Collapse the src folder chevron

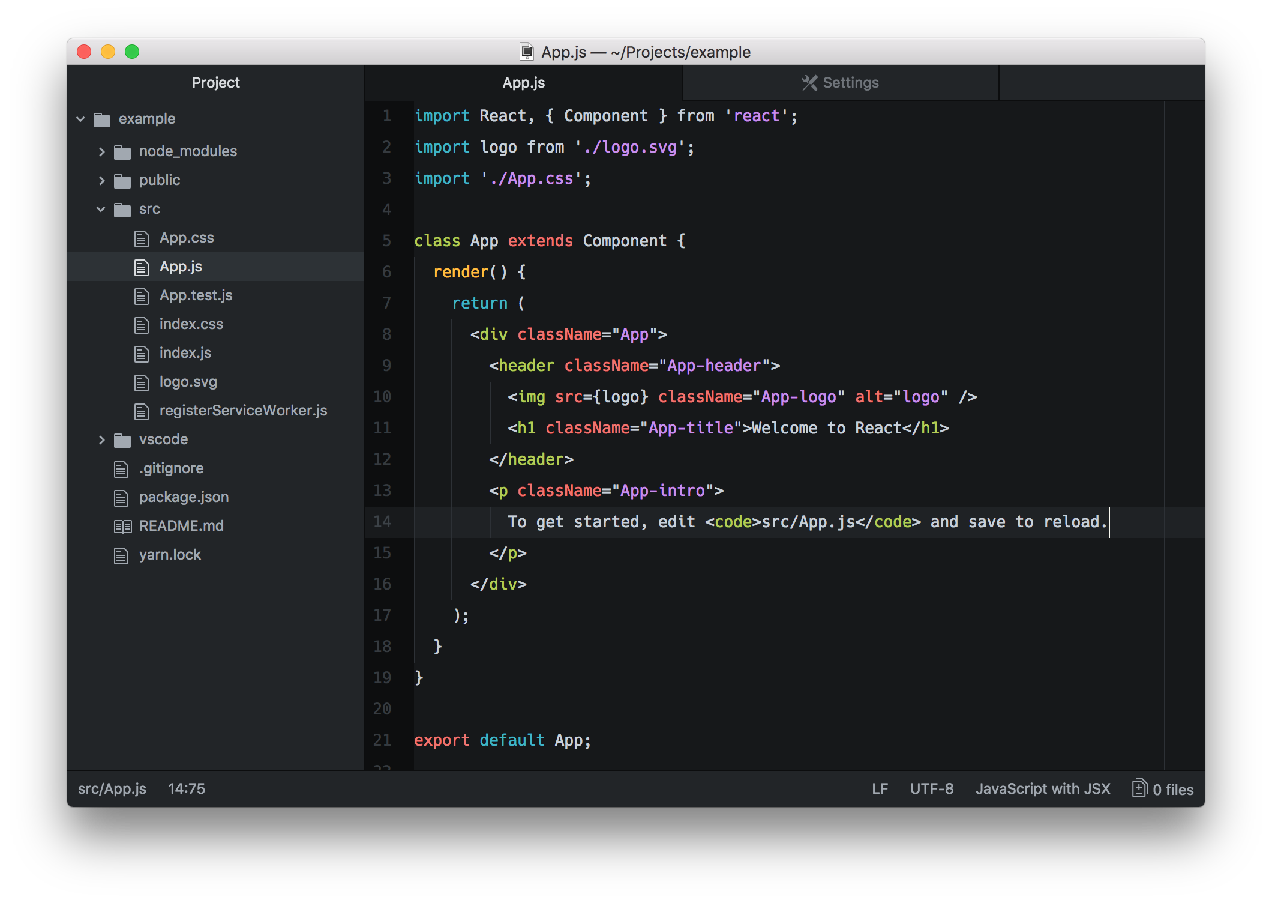pyautogui.click(x=101, y=209)
